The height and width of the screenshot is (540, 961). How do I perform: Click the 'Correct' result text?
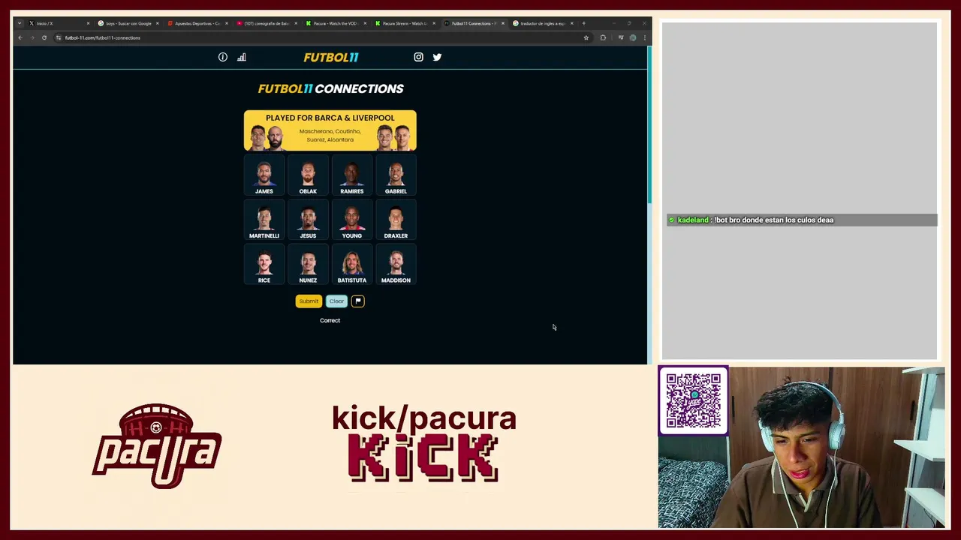point(330,320)
